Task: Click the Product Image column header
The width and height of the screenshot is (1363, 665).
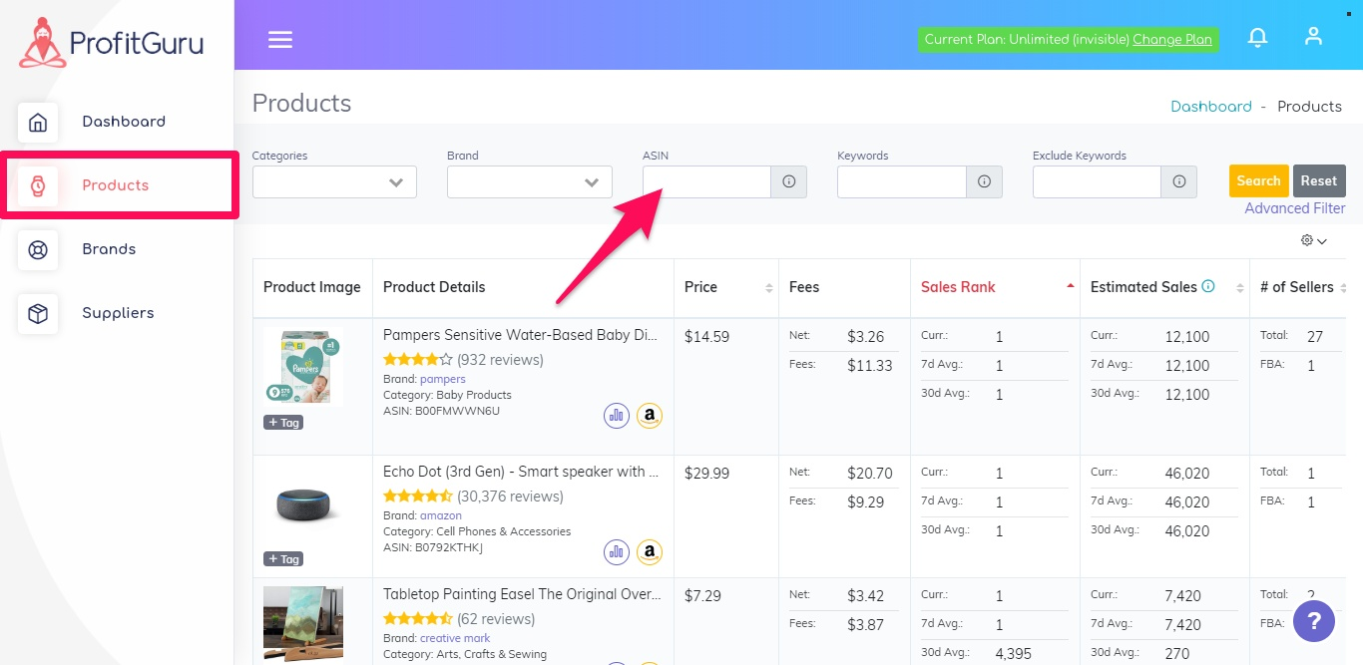Action: pyautogui.click(x=312, y=287)
